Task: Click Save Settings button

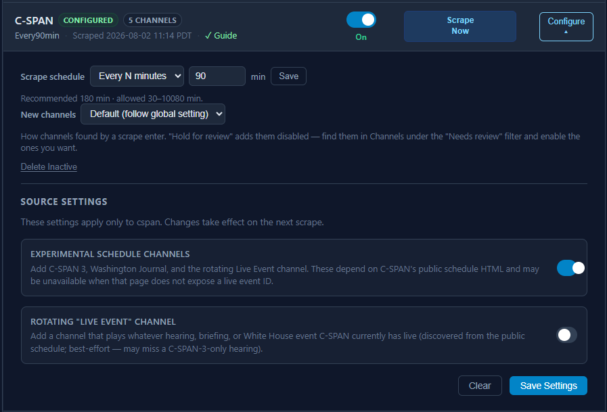Action: tap(548, 386)
